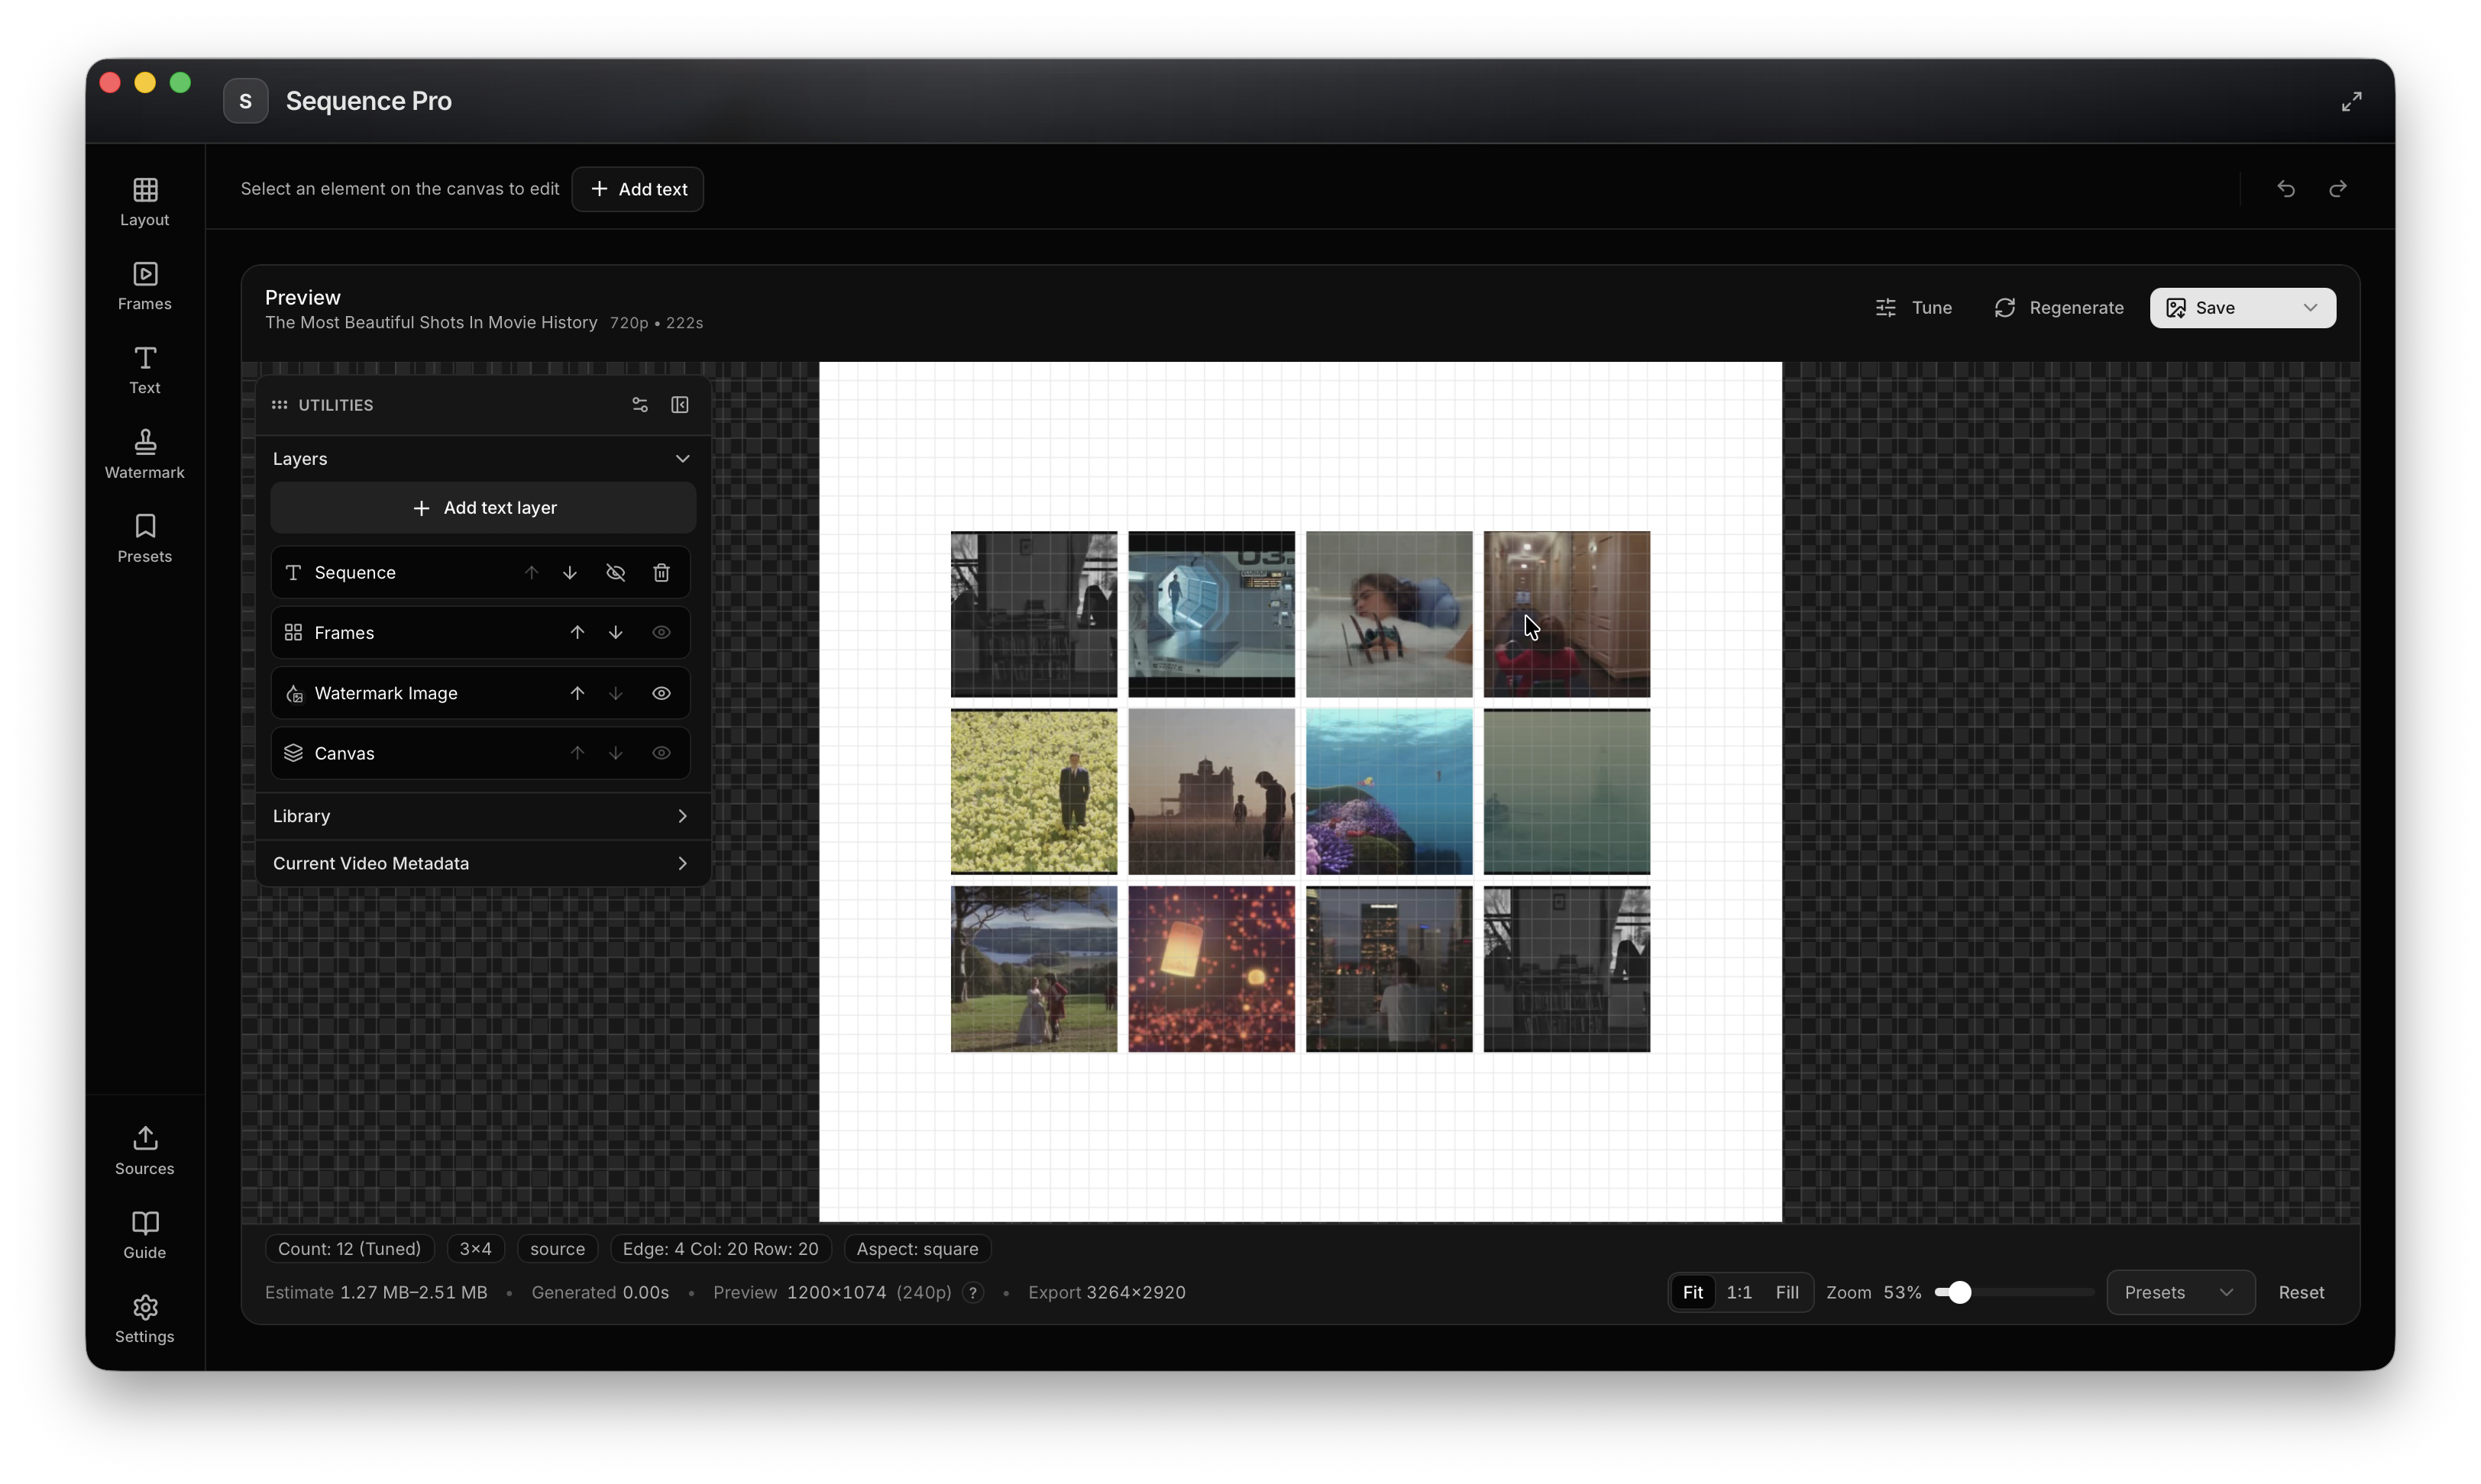The height and width of the screenshot is (1484, 2481).
Task: Open the zoom Presets dropdown
Action: click(x=2180, y=1293)
